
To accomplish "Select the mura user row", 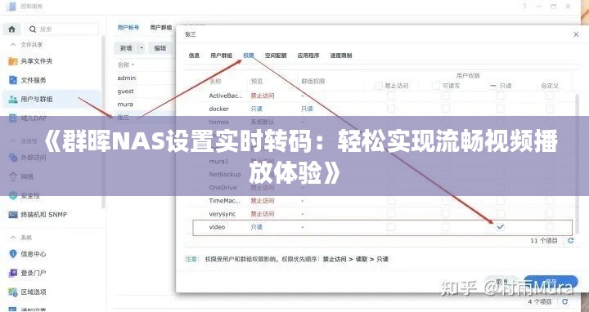I will [146, 105].
